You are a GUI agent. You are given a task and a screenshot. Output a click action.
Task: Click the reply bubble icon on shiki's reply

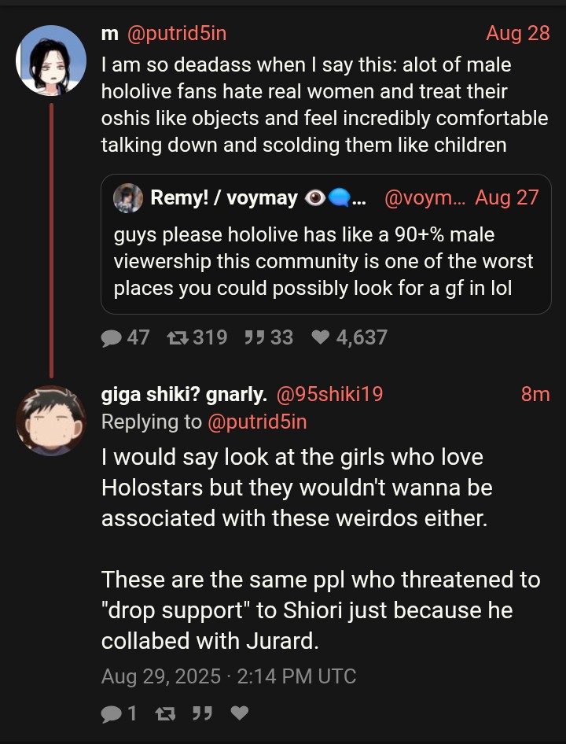(114, 713)
